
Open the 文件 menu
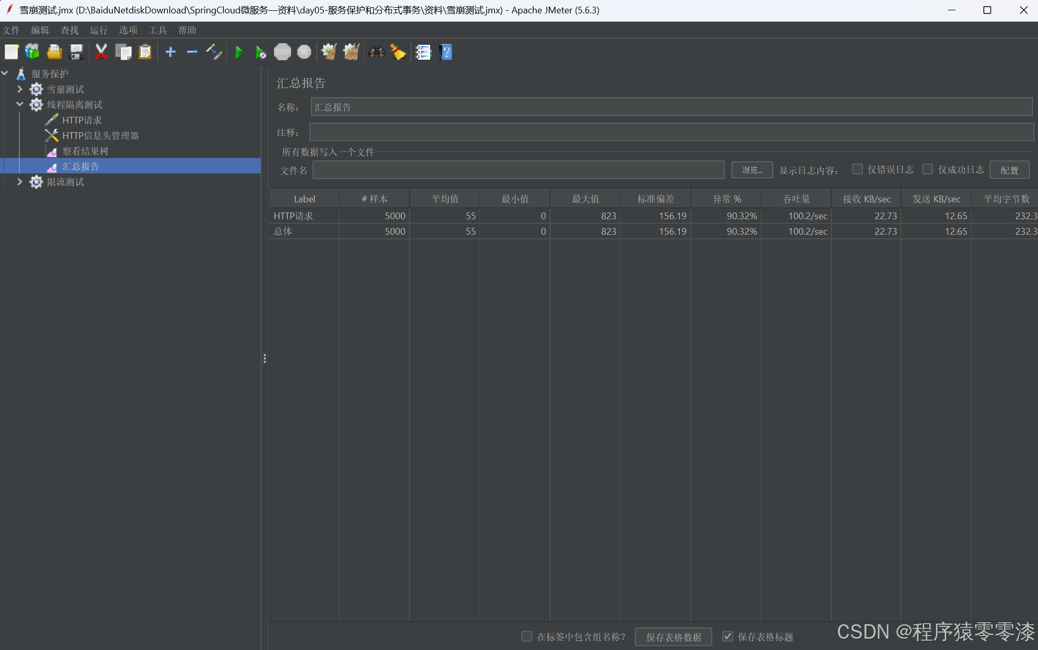(x=11, y=30)
